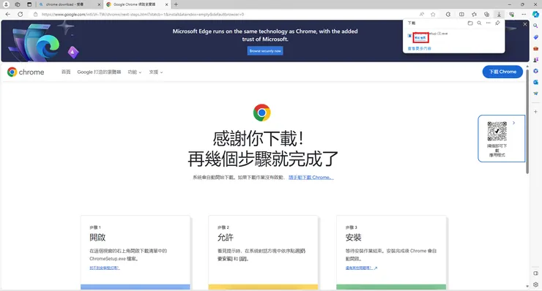Close the Microsoft Edge promo banner
542x291 pixels.
pos(525,24)
